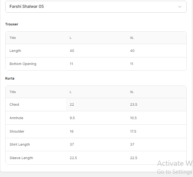Open the Farshi Shalwar 05 size selector
This screenshot has height=177, width=193.
(x=96, y=7)
